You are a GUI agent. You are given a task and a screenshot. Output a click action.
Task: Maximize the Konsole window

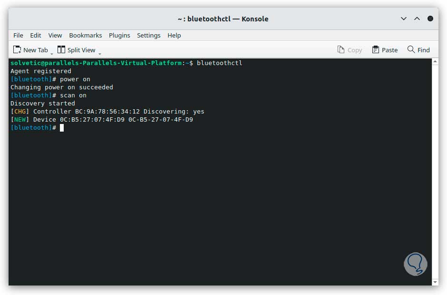tap(417, 19)
